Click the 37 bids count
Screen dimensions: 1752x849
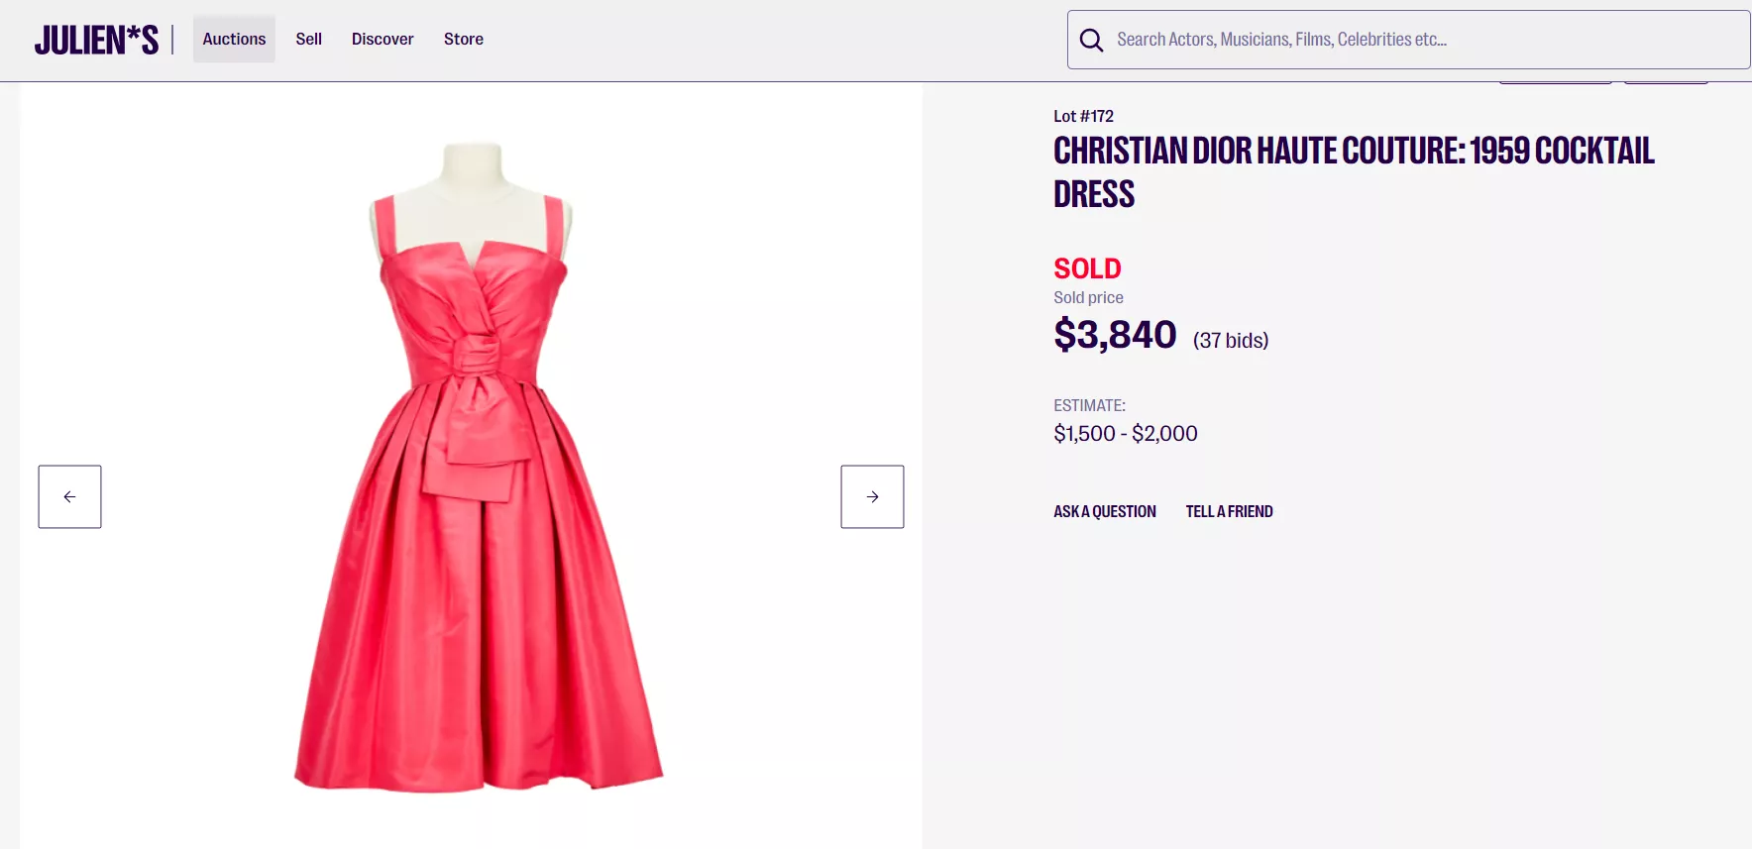[x=1230, y=341]
